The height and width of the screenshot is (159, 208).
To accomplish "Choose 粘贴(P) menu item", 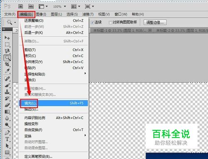I will point(54,68).
